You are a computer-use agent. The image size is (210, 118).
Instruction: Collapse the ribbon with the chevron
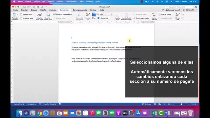196,10
